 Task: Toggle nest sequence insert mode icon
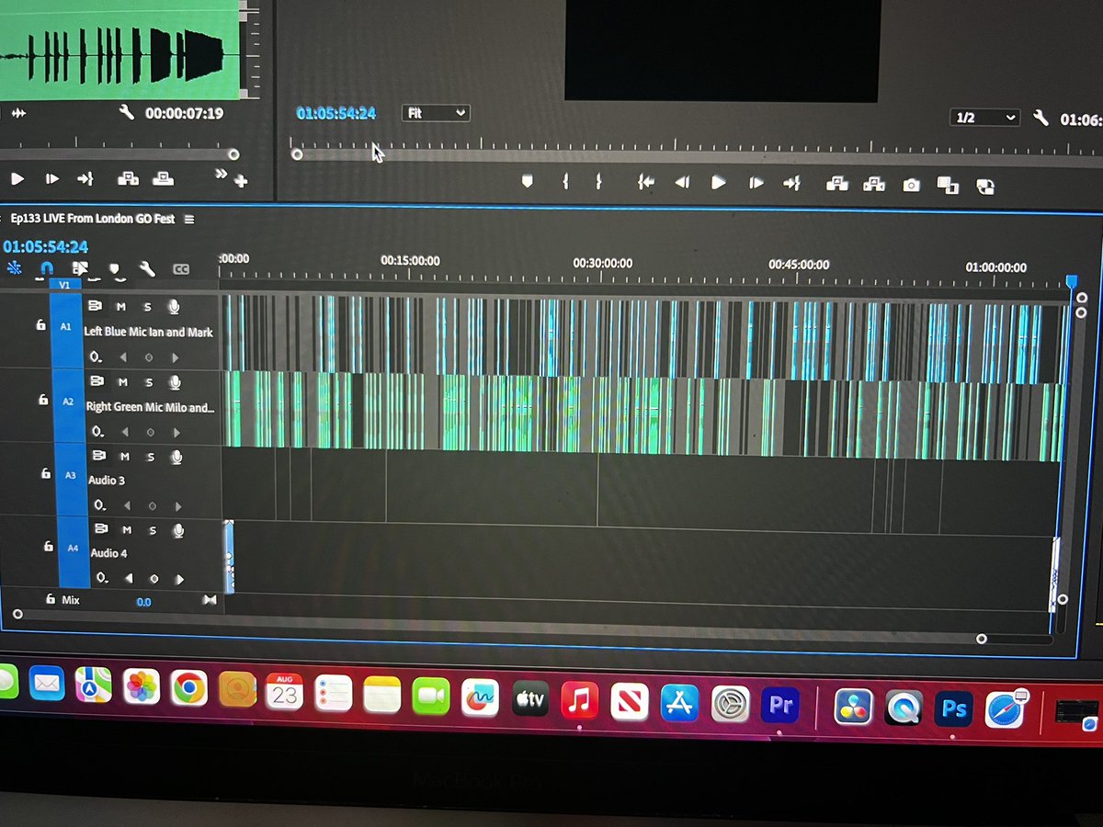[x=15, y=268]
